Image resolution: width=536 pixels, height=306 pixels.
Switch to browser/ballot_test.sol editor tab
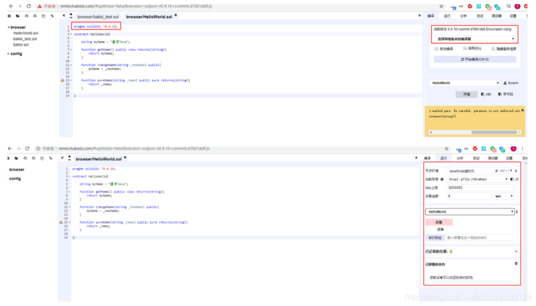click(98, 17)
